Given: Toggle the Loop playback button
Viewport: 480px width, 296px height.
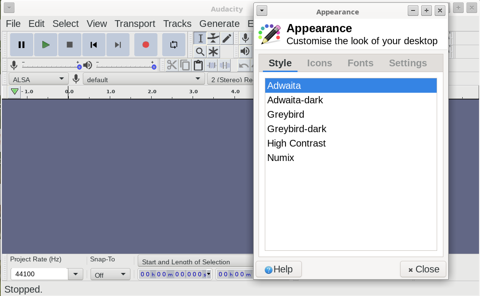Looking at the screenshot, I should [x=174, y=45].
